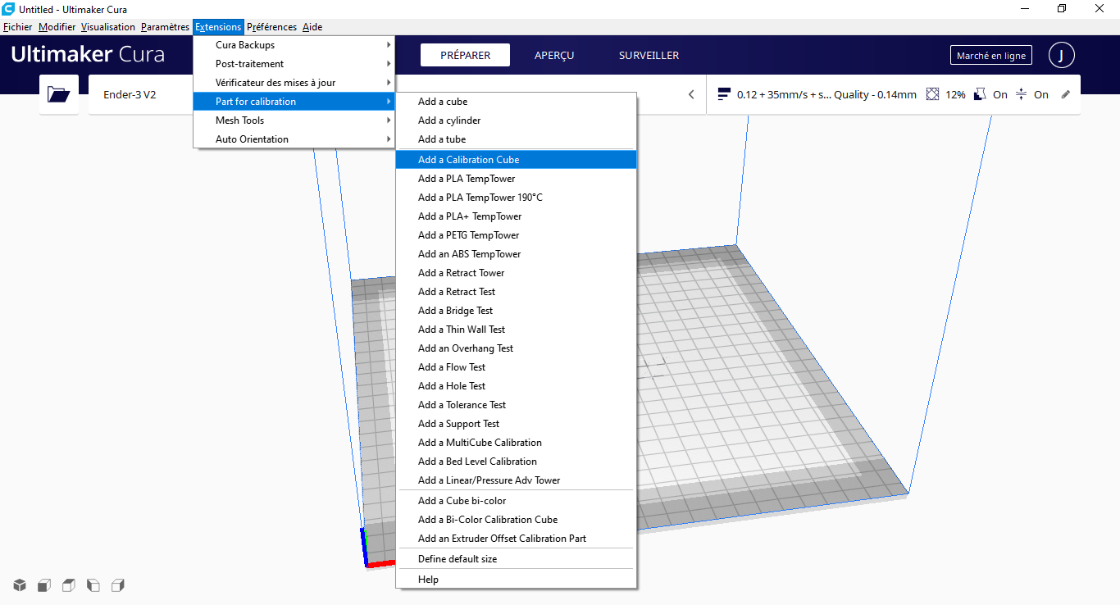Viewport: 1120px width, 605px height.
Task: Click the 12% infill value
Action: 955,94
